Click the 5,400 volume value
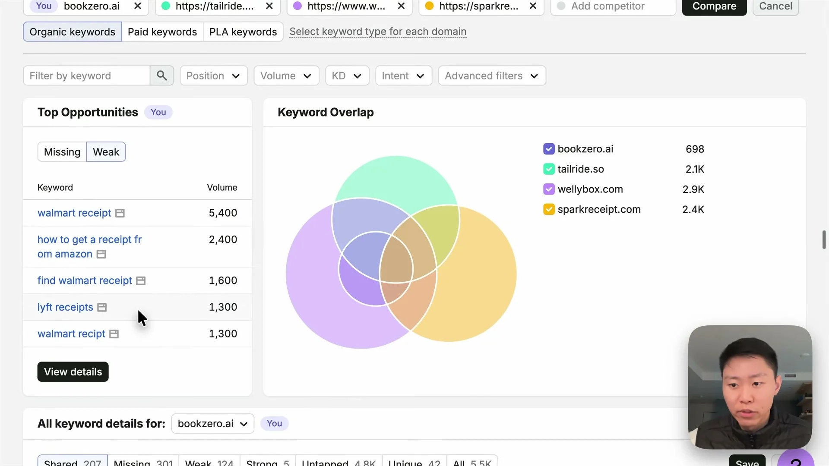The height and width of the screenshot is (466, 829). (x=223, y=213)
